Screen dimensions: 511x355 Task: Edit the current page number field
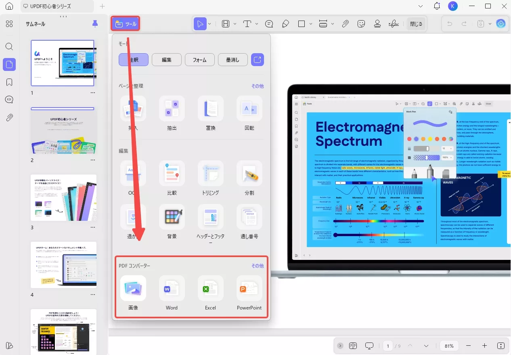(x=388, y=346)
